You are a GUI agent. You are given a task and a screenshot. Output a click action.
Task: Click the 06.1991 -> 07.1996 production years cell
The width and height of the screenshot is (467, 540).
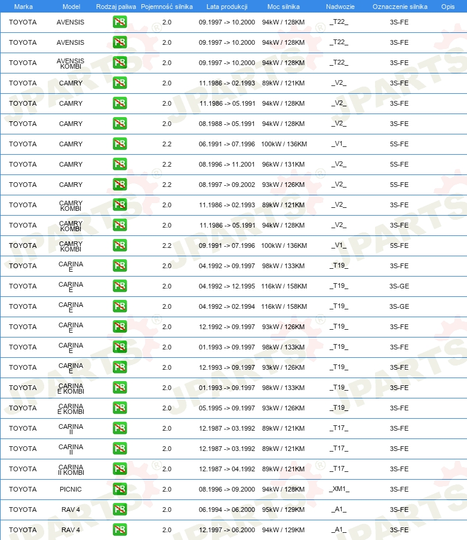click(x=227, y=144)
